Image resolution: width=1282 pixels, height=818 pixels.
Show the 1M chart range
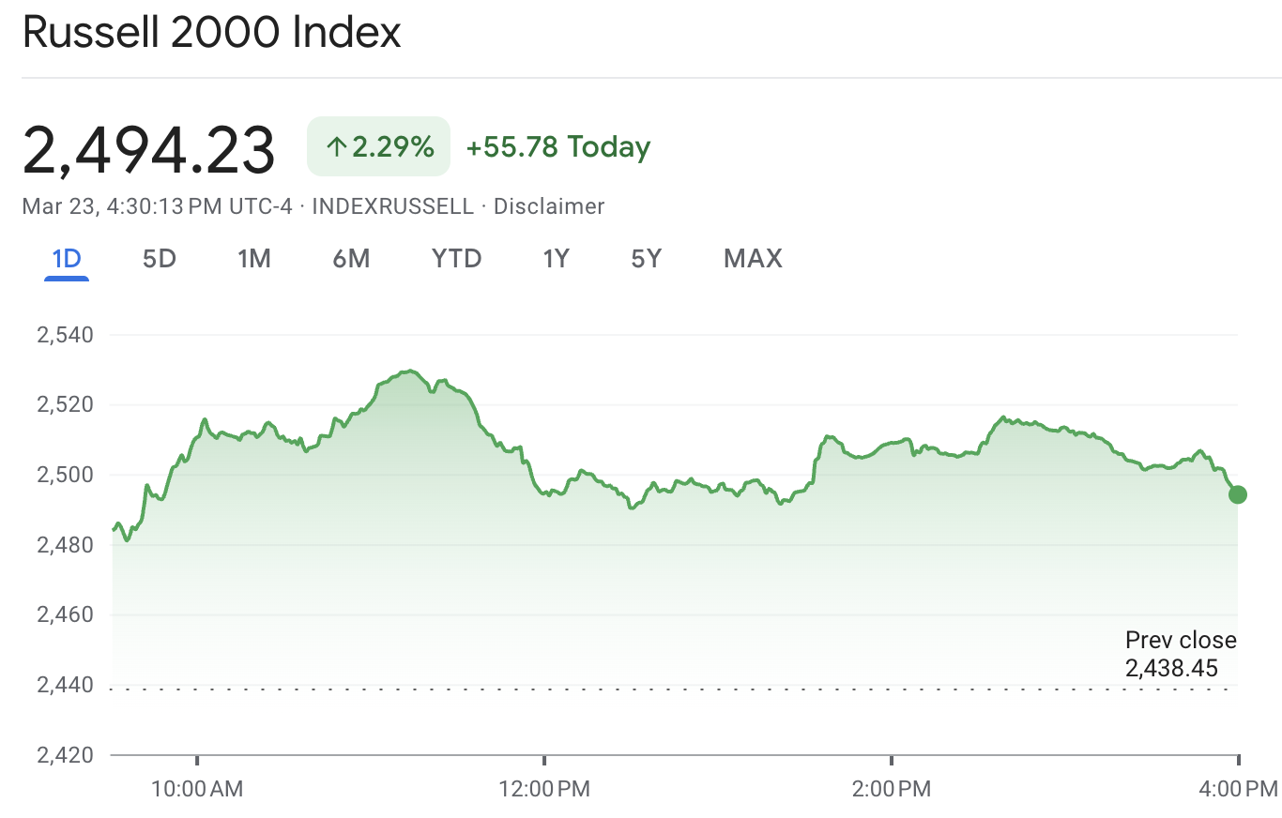click(254, 258)
